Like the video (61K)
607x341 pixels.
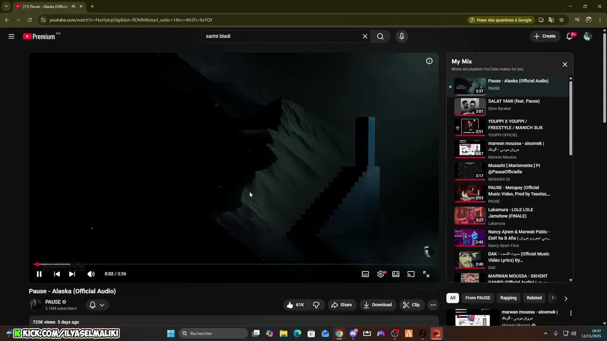coord(295,305)
